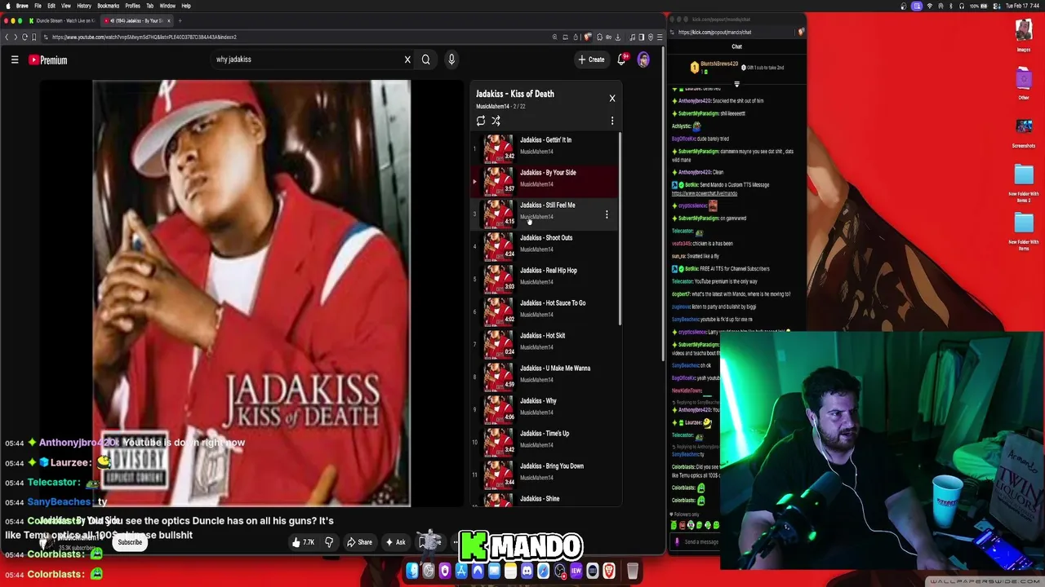Focus the Brave address bar URL
The width and height of the screenshot is (1045, 587).
pyautogui.click(x=294, y=37)
